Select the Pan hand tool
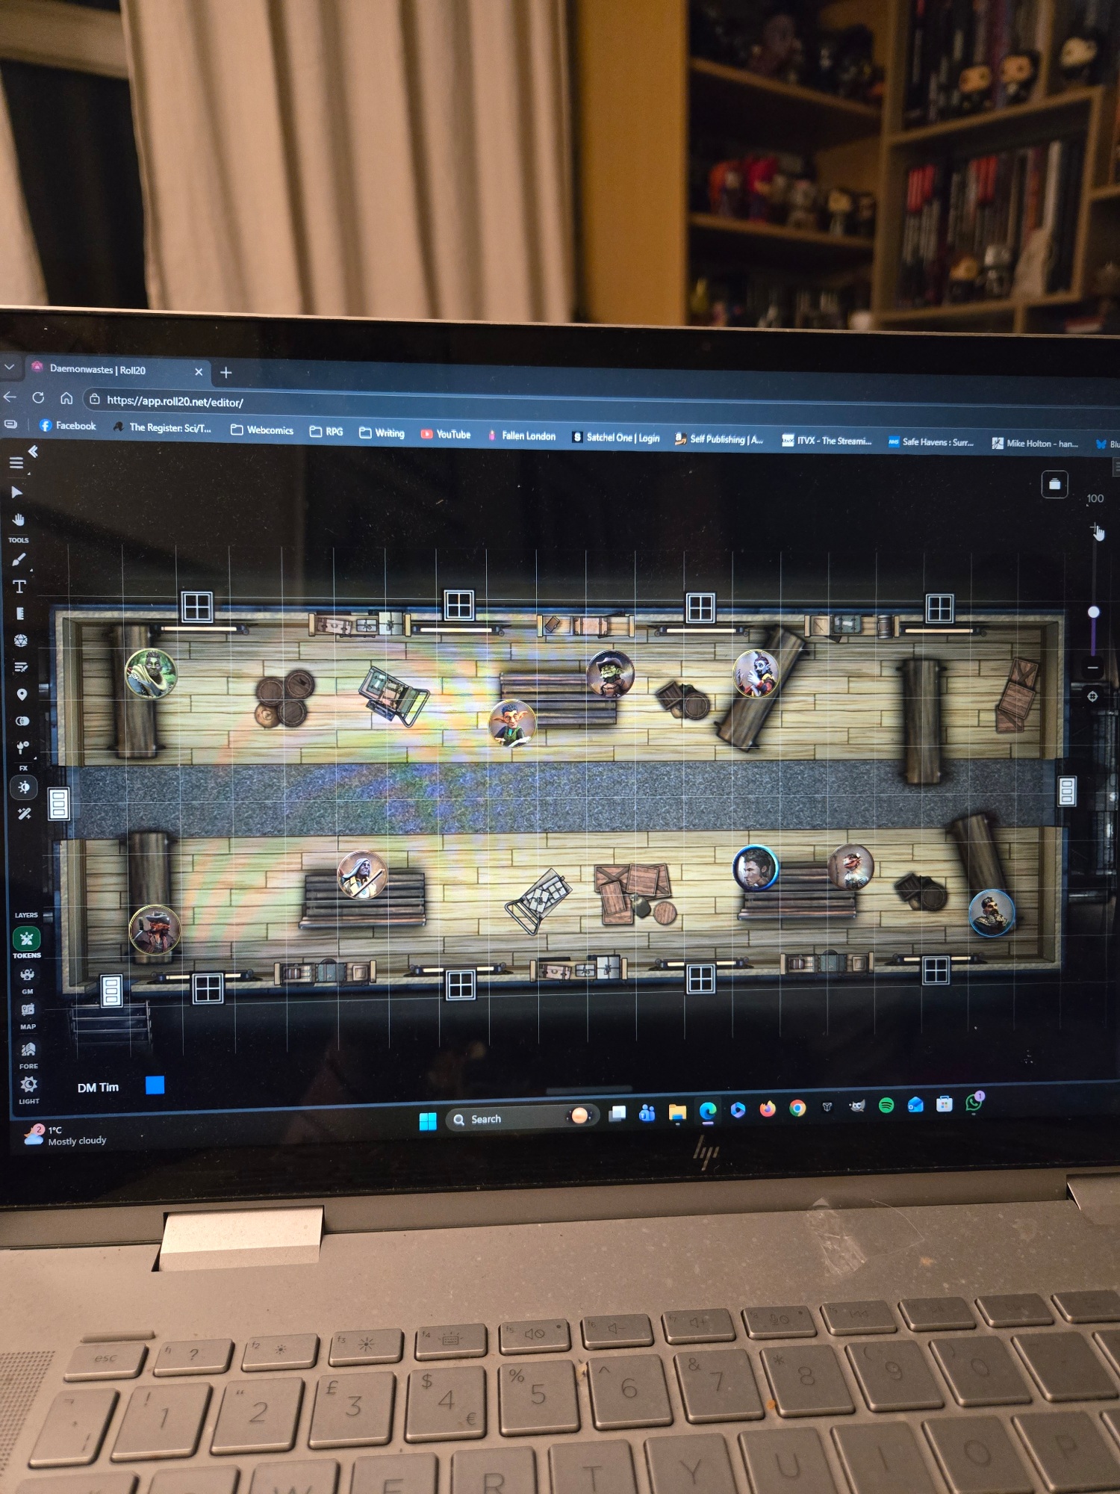Viewport: 1120px width, 1494px height. click(18, 520)
